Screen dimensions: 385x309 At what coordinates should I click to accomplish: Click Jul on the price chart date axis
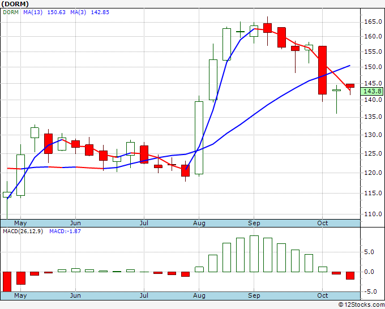[x=144, y=223]
